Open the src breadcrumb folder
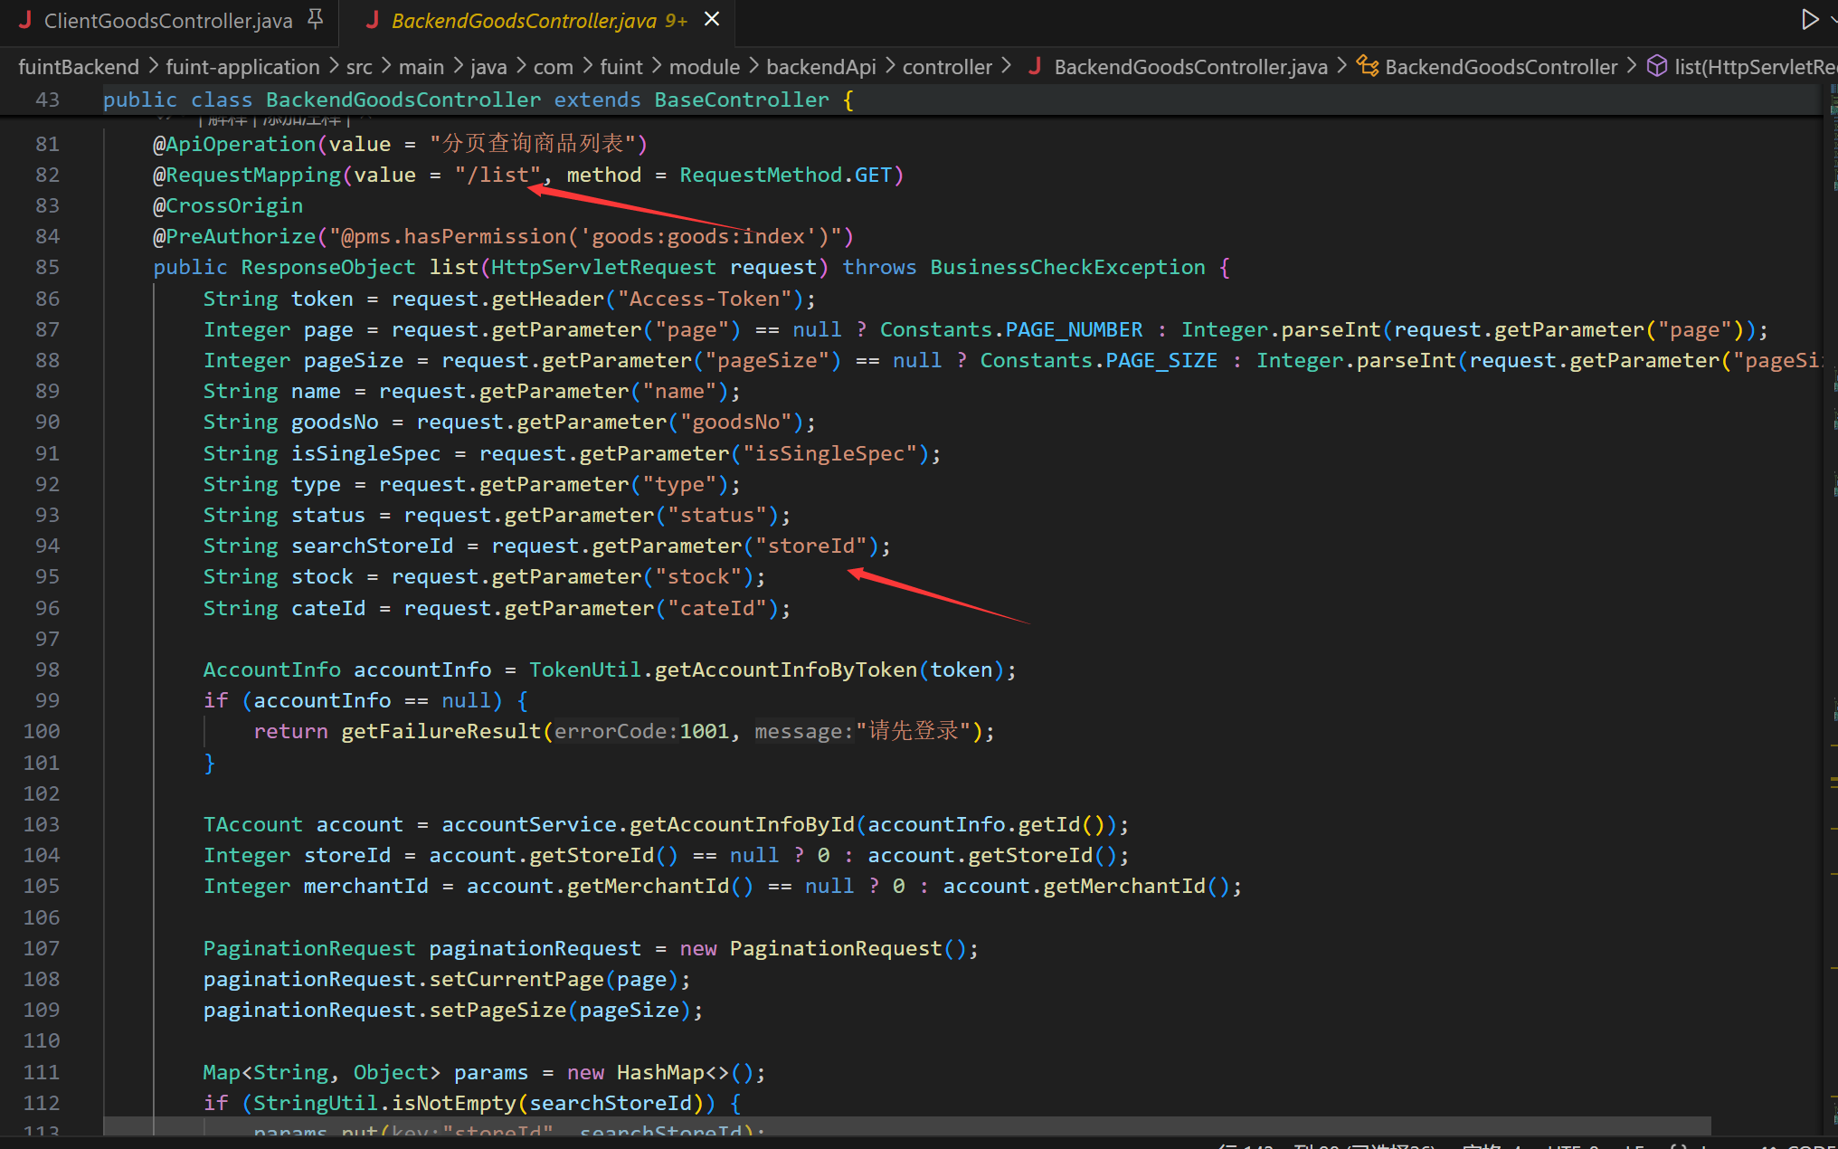Screen dimensions: 1838x1149 [359, 67]
